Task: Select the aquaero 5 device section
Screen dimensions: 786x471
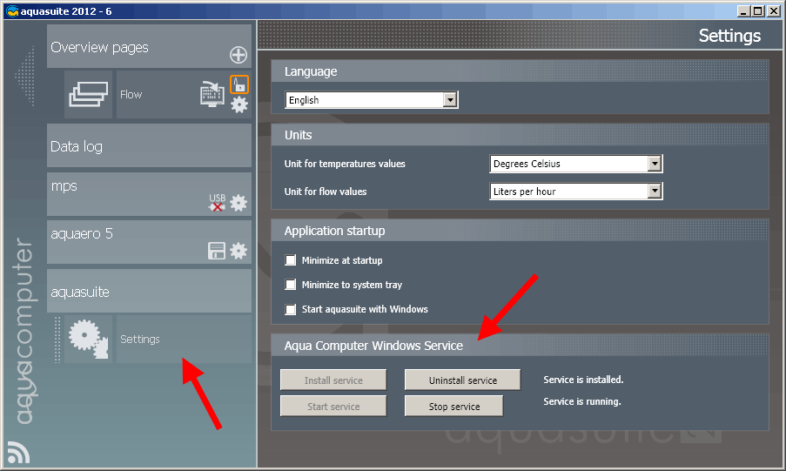Action: point(150,242)
